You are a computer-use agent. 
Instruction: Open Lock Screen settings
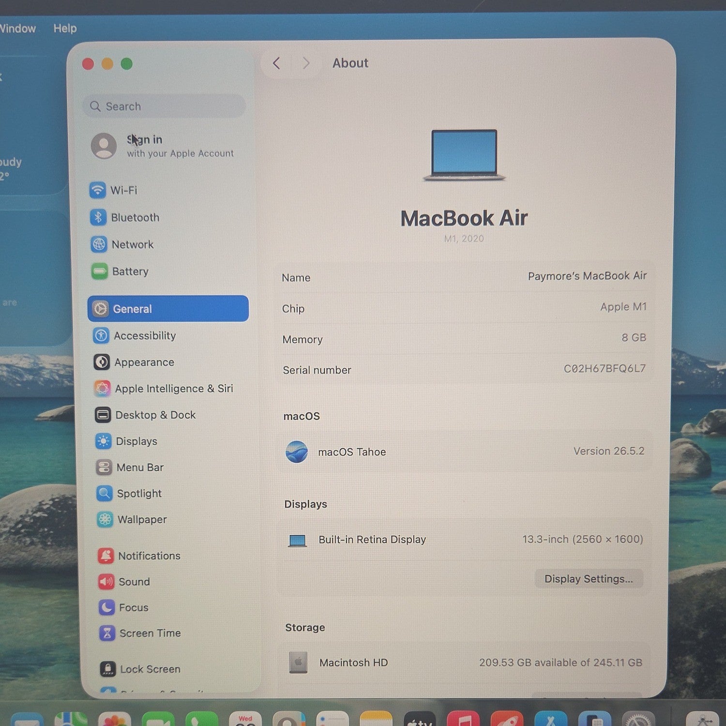tap(140, 669)
